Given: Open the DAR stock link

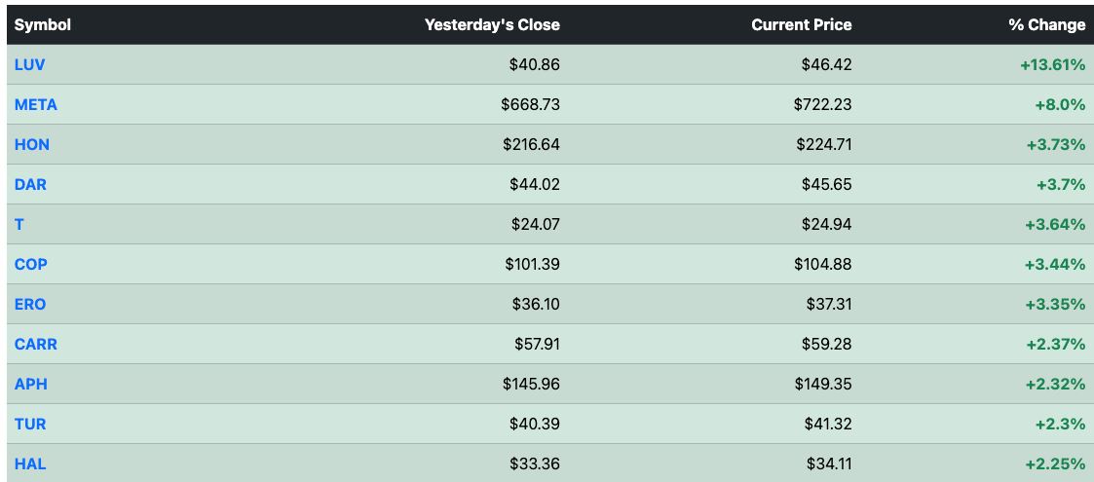Looking at the screenshot, I should [x=31, y=184].
